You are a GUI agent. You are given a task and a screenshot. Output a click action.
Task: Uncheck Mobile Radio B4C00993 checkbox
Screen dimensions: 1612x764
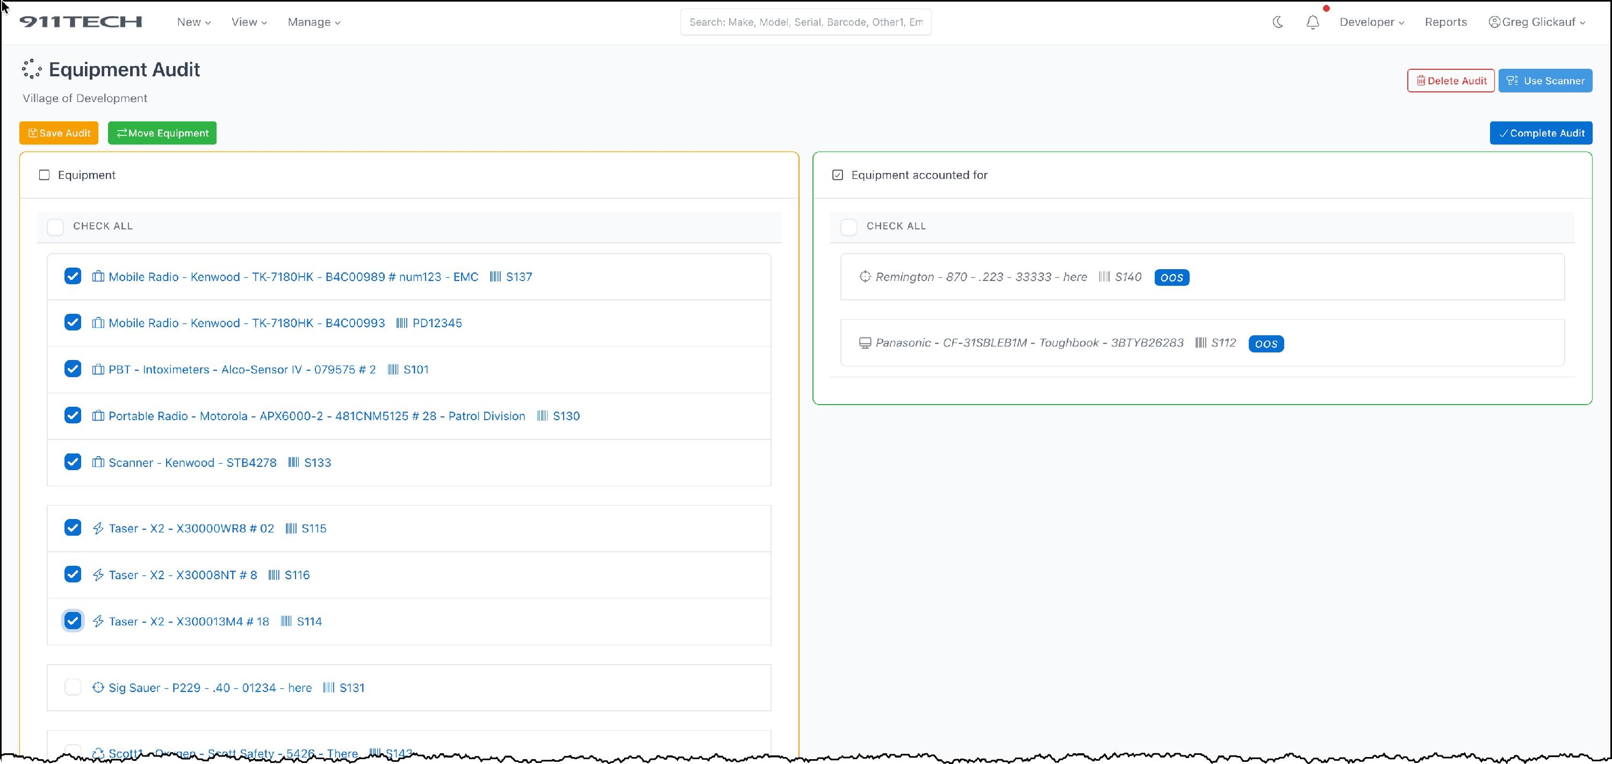click(73, 322)
